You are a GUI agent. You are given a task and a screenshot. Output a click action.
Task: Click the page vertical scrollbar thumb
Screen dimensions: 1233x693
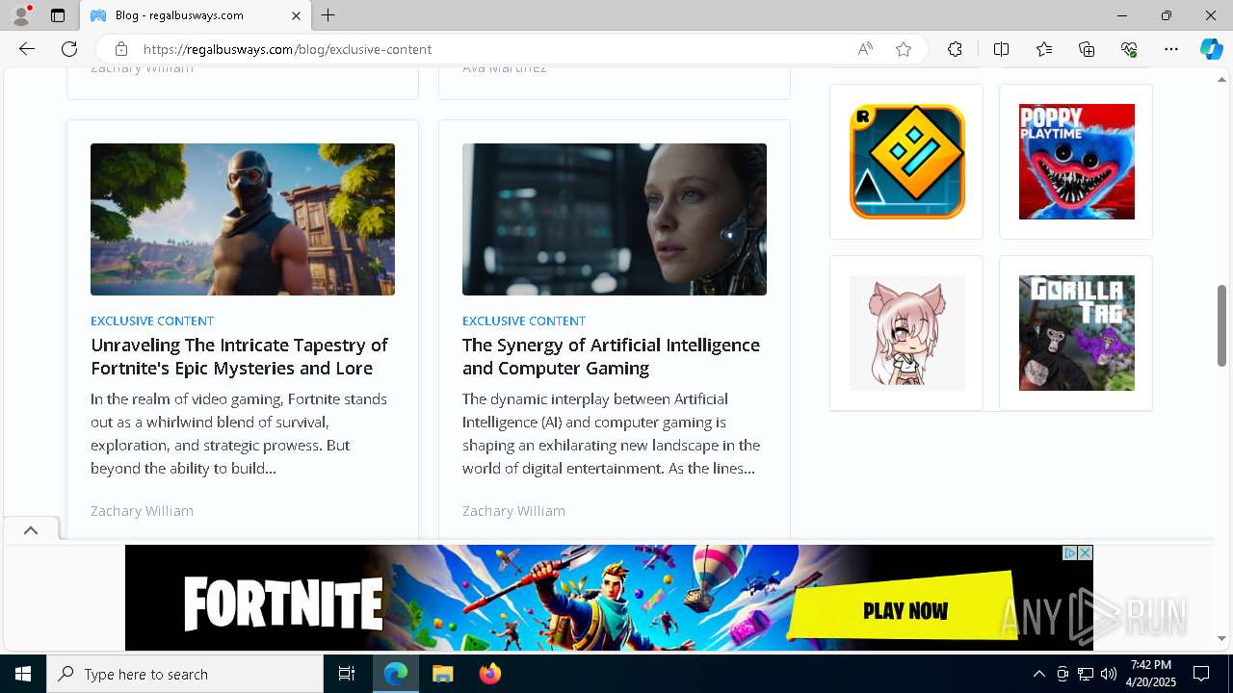(1221, 324)
